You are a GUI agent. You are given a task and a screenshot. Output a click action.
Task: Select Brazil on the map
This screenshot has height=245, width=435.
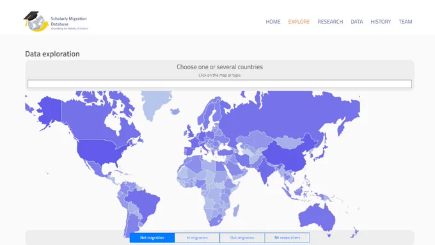[x=143, y=203]
